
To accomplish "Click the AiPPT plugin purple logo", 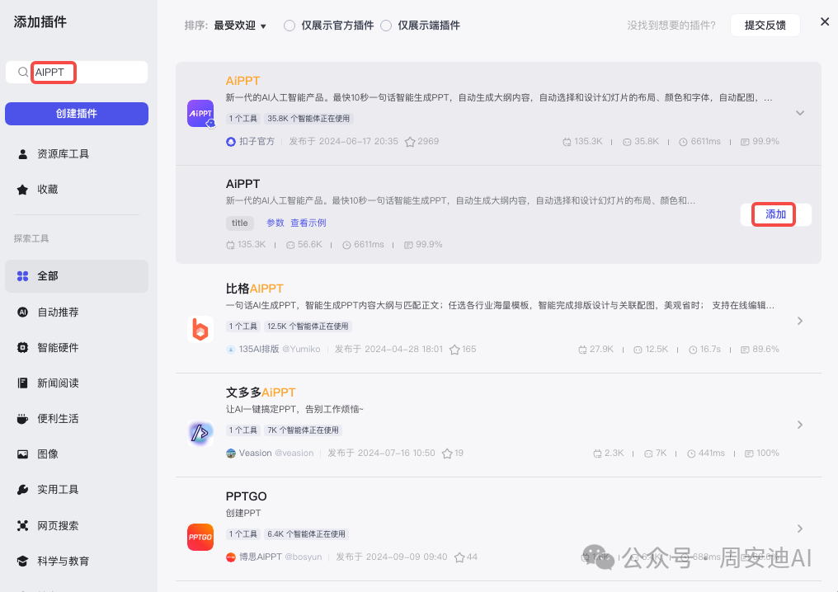I will click(200, 113).
